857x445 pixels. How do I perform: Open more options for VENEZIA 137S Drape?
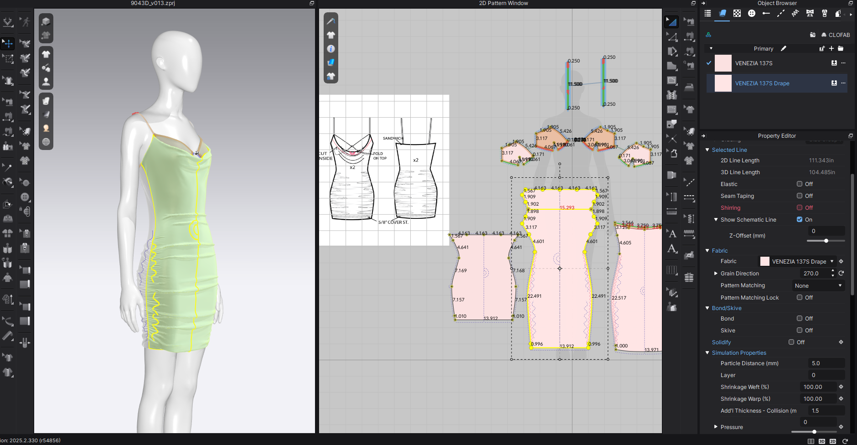point(843,83)
